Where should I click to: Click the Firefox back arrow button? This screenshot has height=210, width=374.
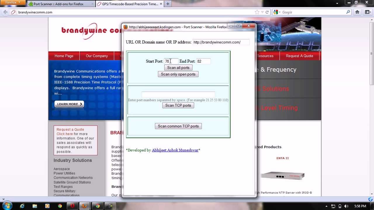pos(5,12)
